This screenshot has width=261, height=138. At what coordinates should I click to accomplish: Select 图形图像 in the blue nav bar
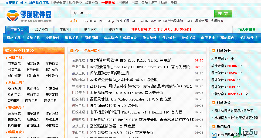91,38
